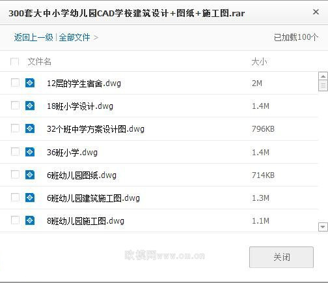The width and height of the screenshot is (328, 283).
Task: Click the scrollbar down arrow
Action: pos(323,227)
